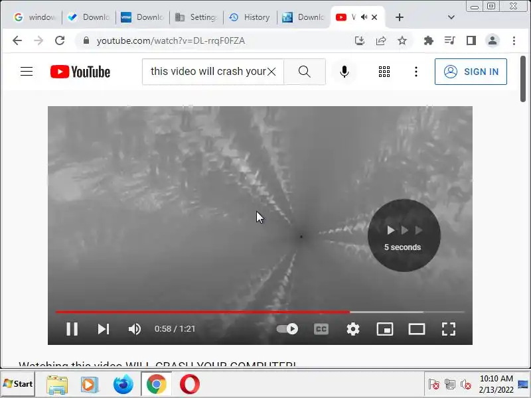Switch to Download tab with blue checkmark icon
This screenshot has width=531, height=398.
point(89,17)
